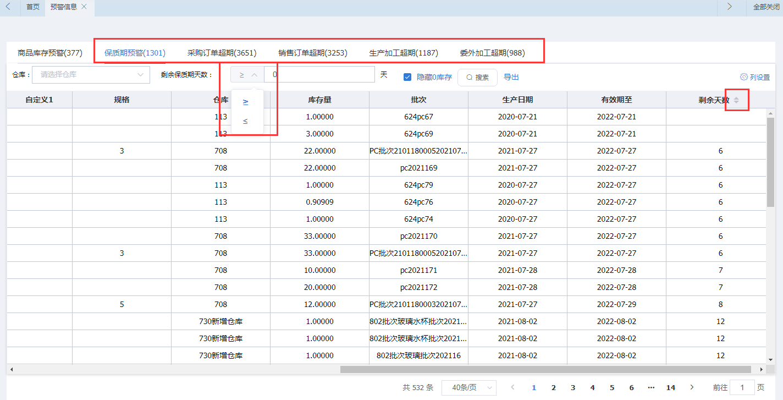Open the 首页 tab
This screenshot has height=400, width=783.
pos(33,7)
